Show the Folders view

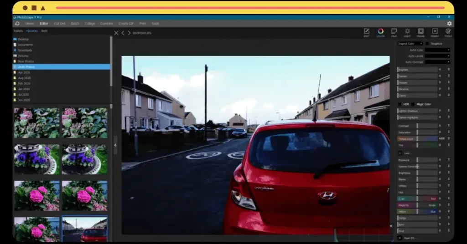[18, 31]
